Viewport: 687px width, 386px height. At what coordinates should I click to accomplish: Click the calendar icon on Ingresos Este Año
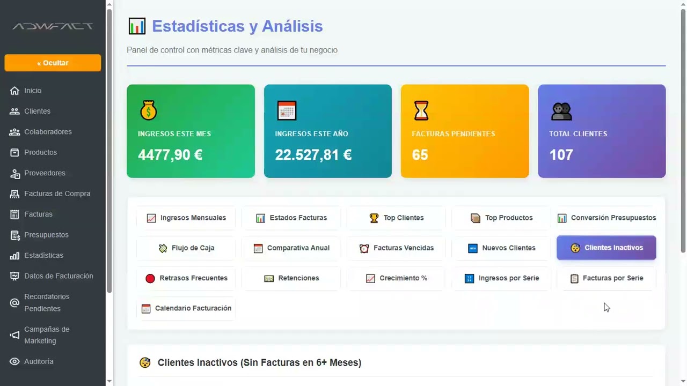[x=287, y=110]
